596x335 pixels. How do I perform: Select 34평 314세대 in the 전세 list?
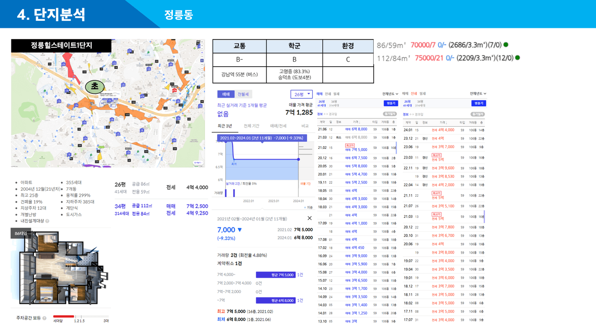pyautogui.click(x=420, y=103)
